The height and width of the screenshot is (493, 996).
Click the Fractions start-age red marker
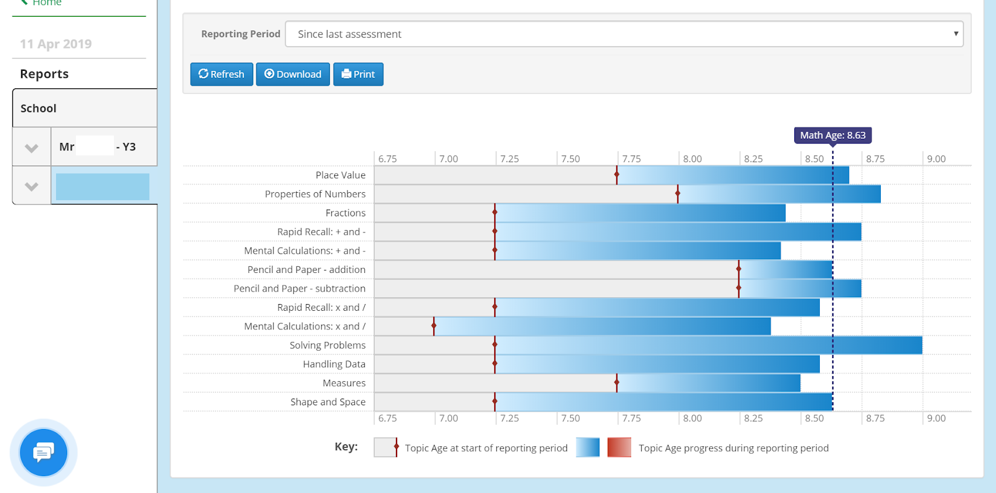[x=495, y=213]
